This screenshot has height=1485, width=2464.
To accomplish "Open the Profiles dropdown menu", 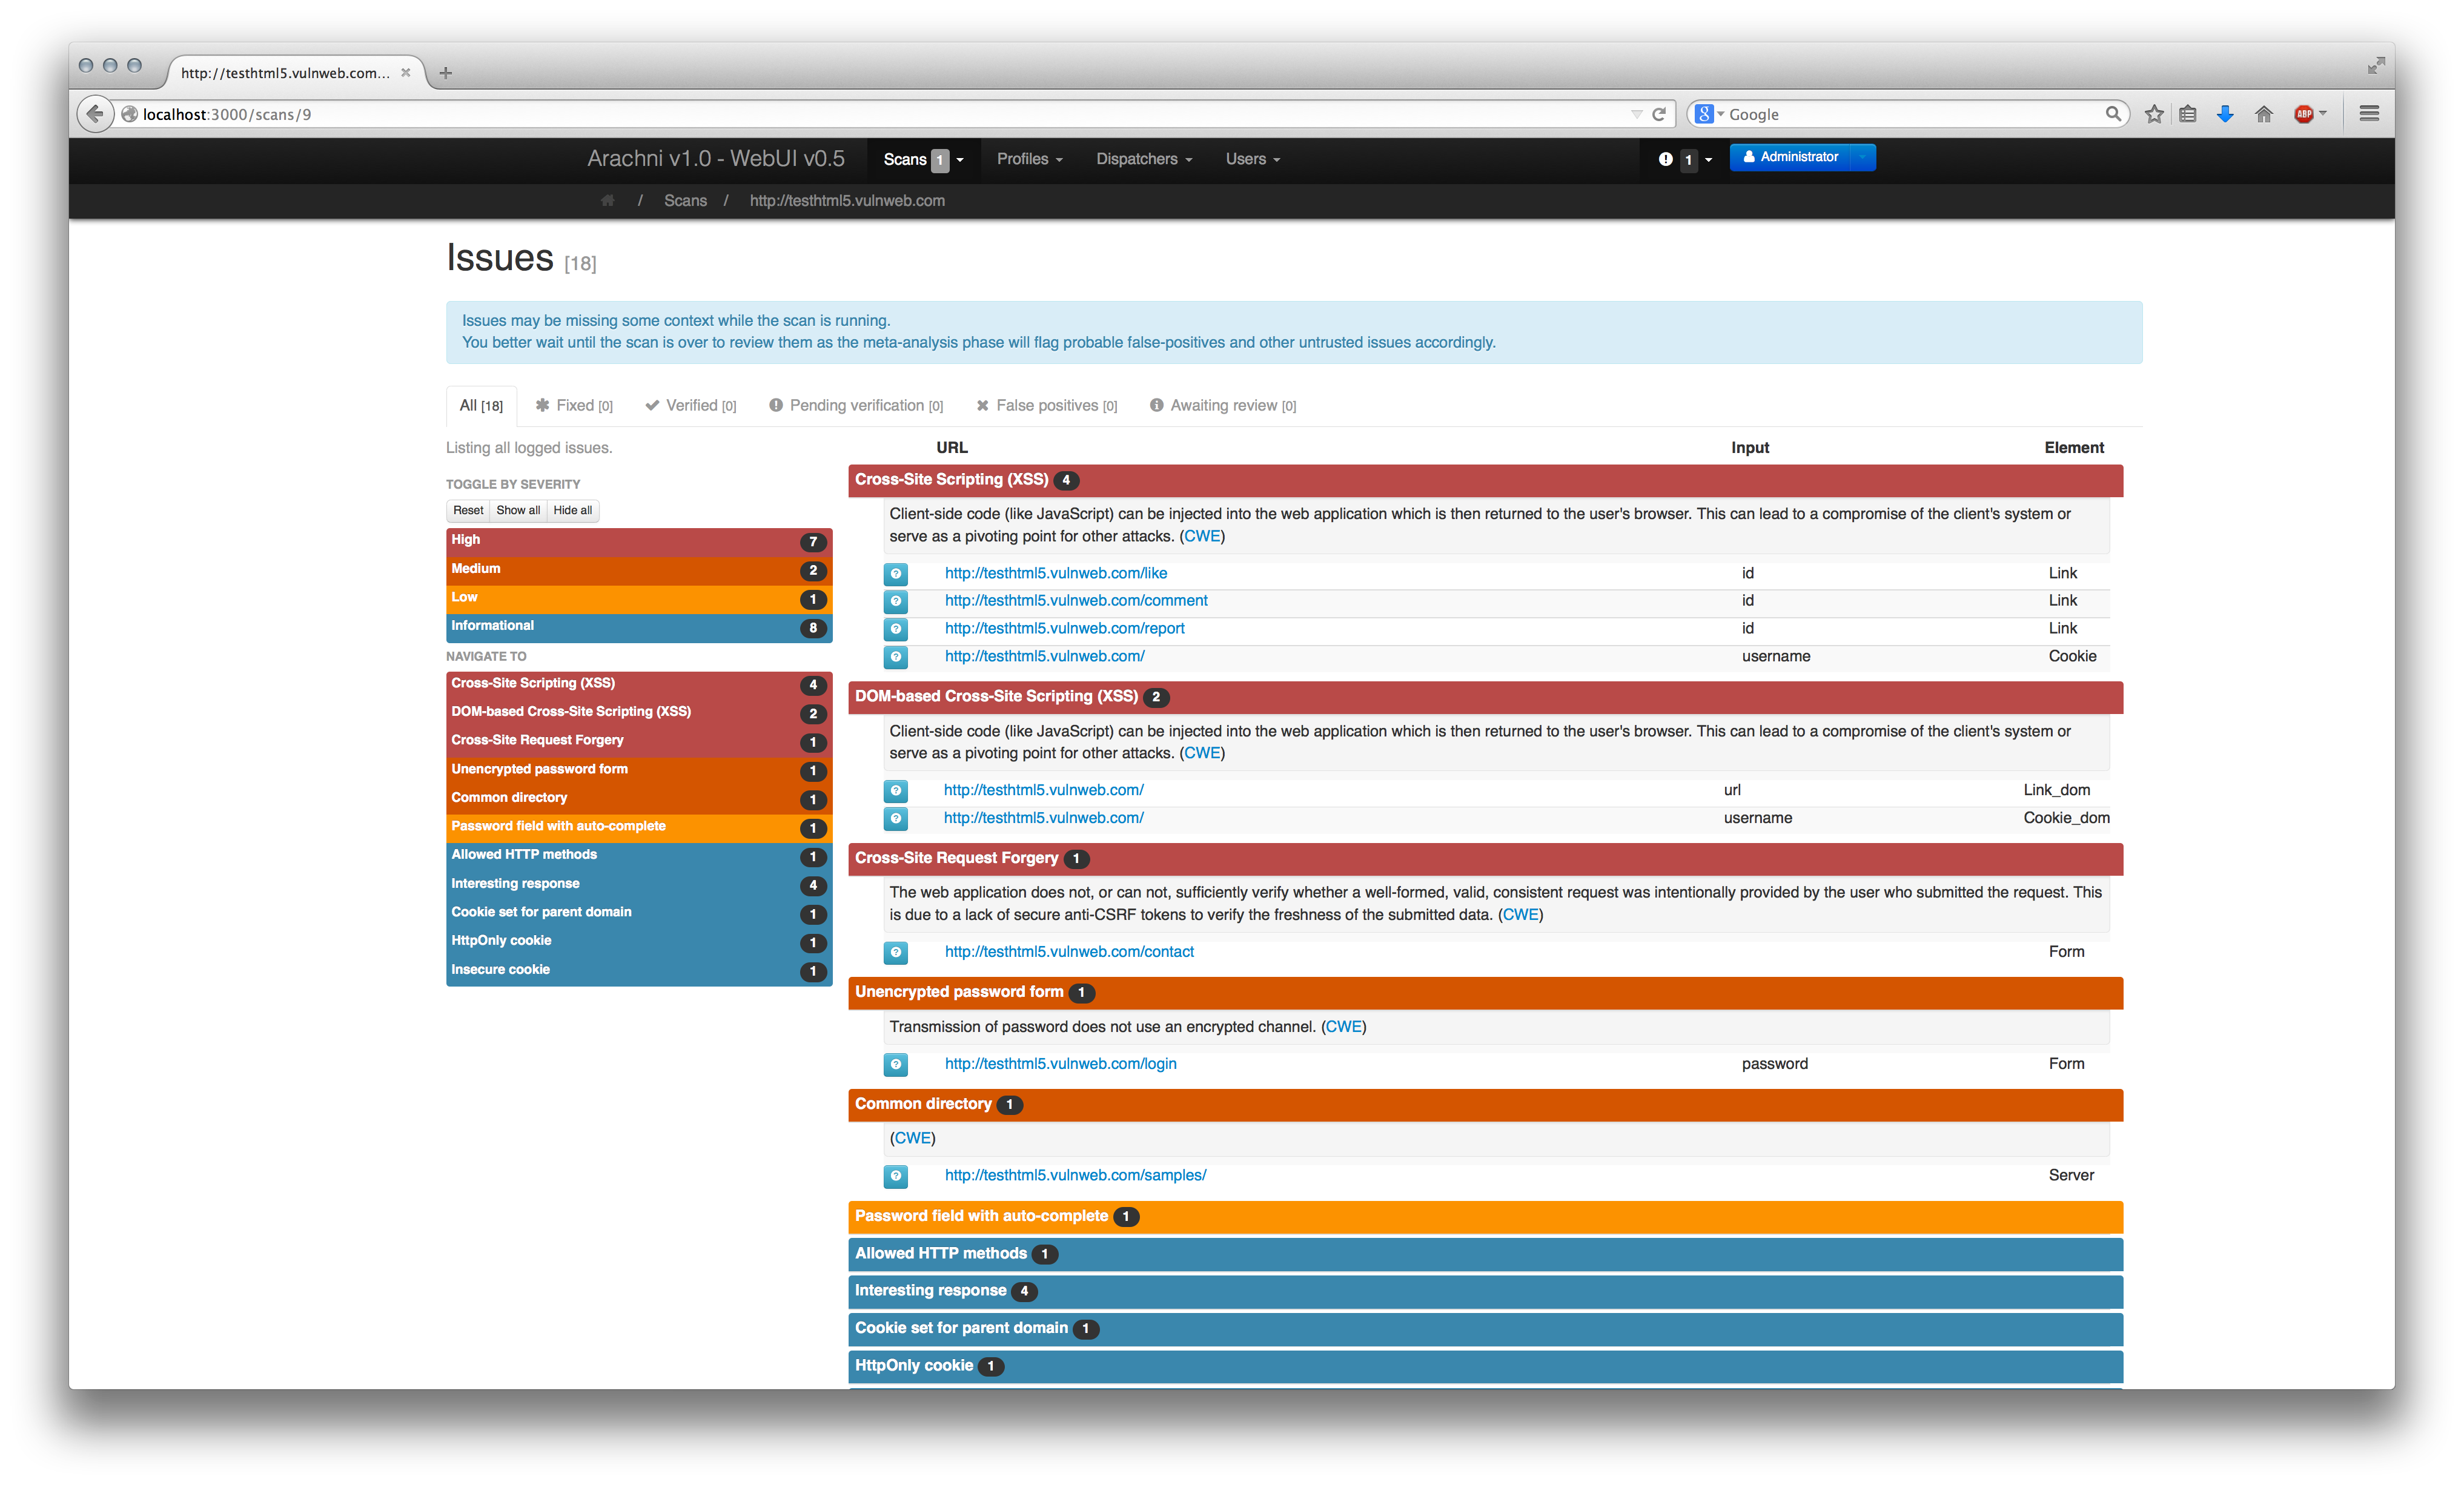I will point(1029,159).
